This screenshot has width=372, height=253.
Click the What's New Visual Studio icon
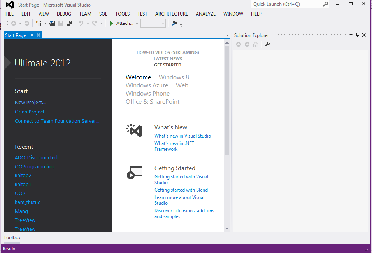[135, 130]
